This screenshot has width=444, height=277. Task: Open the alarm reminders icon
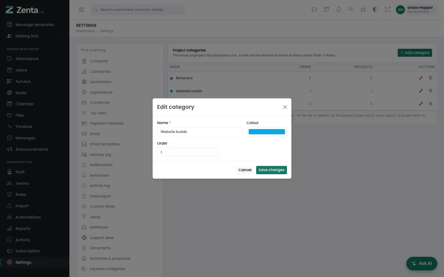point(326,10)
